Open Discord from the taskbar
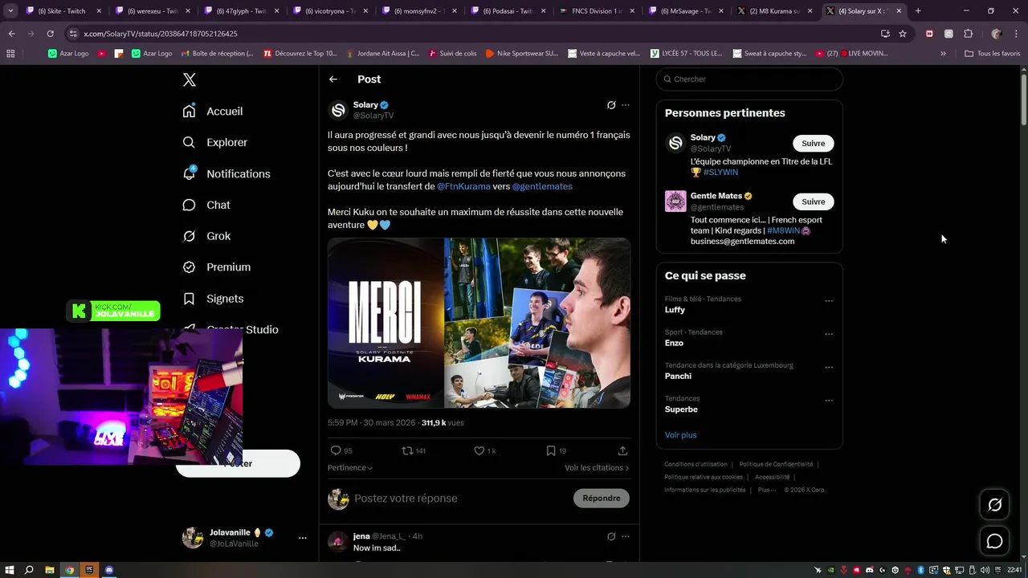Viewport: 1028px width, 578px height. click(109, 570)
